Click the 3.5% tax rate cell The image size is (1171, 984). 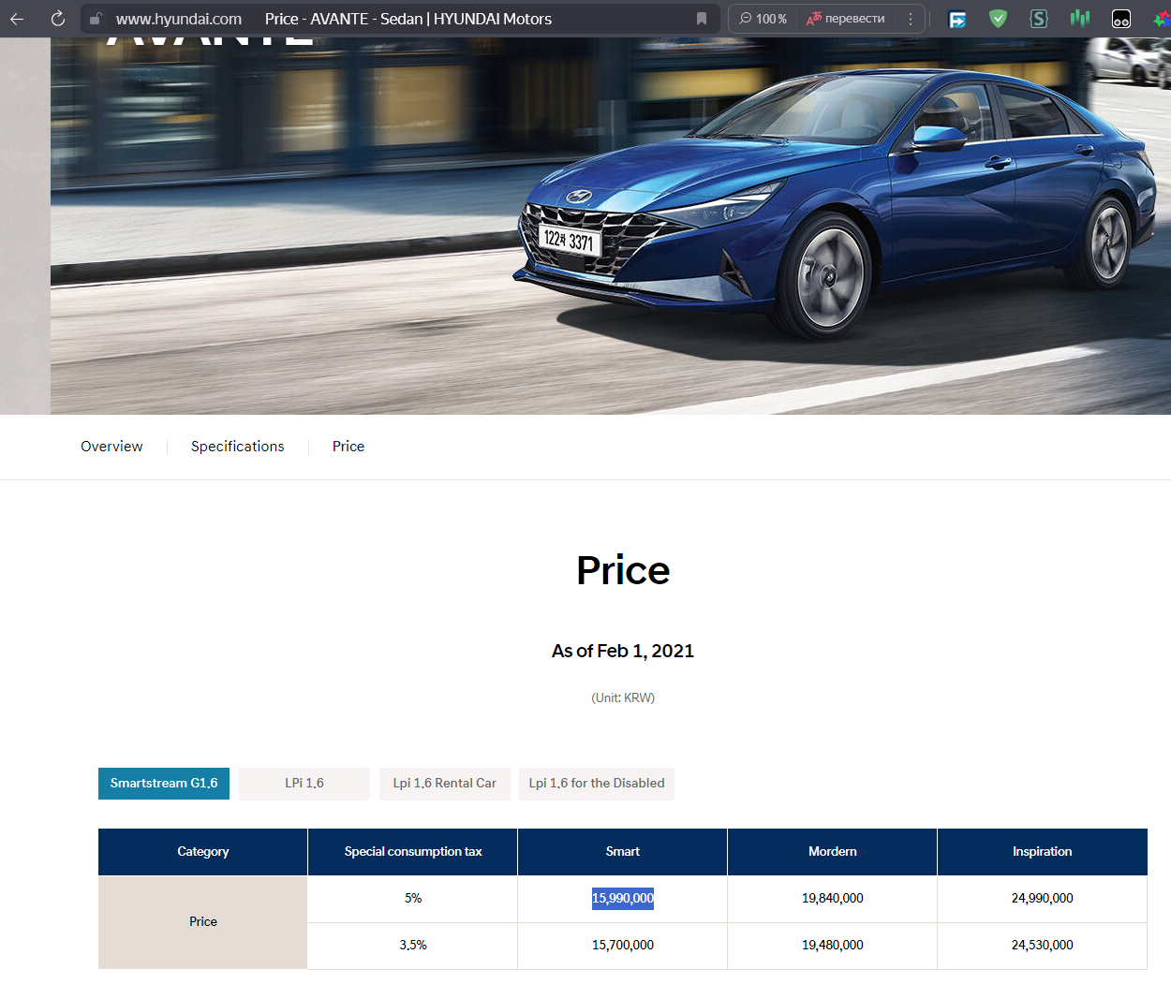[x=413, y=946]
